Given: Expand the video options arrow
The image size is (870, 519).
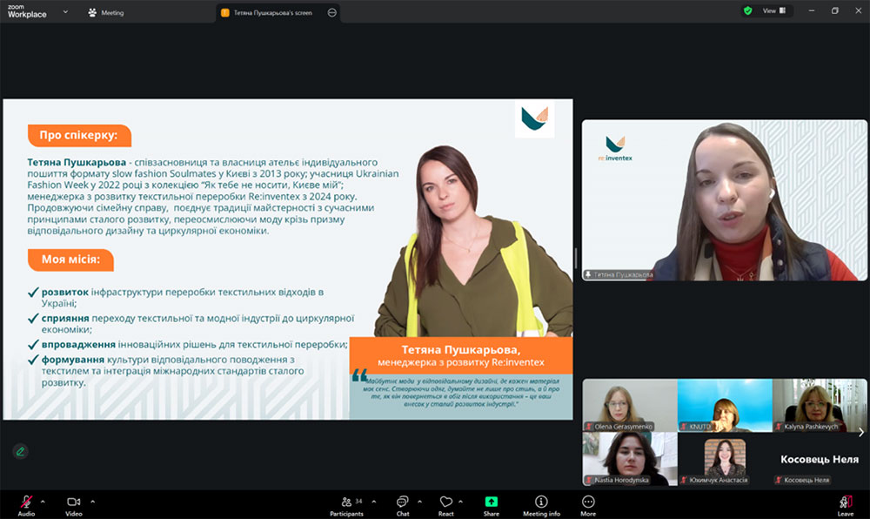Looking at the screenshot, I should [92, 501].
